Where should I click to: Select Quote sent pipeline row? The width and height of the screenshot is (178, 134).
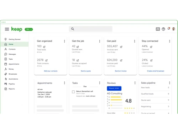[x=155, y=100]
